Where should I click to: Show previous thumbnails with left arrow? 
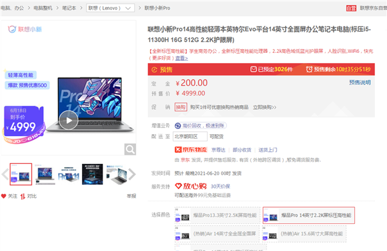click(5, 174)
